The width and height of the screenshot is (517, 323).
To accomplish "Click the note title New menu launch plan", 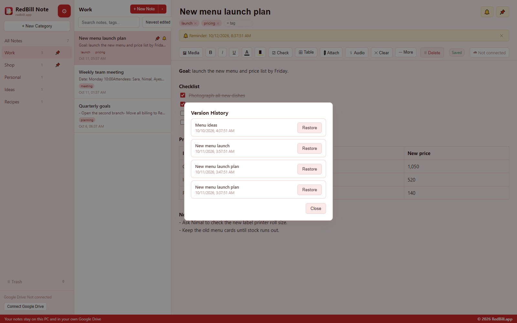I will [225, 12].
